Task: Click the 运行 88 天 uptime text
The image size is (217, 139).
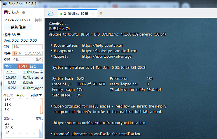Action: pos(12,35)
